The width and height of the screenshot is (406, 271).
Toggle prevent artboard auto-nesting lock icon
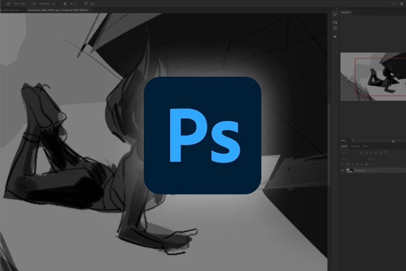pyautogui.click(x=362, y=164)
